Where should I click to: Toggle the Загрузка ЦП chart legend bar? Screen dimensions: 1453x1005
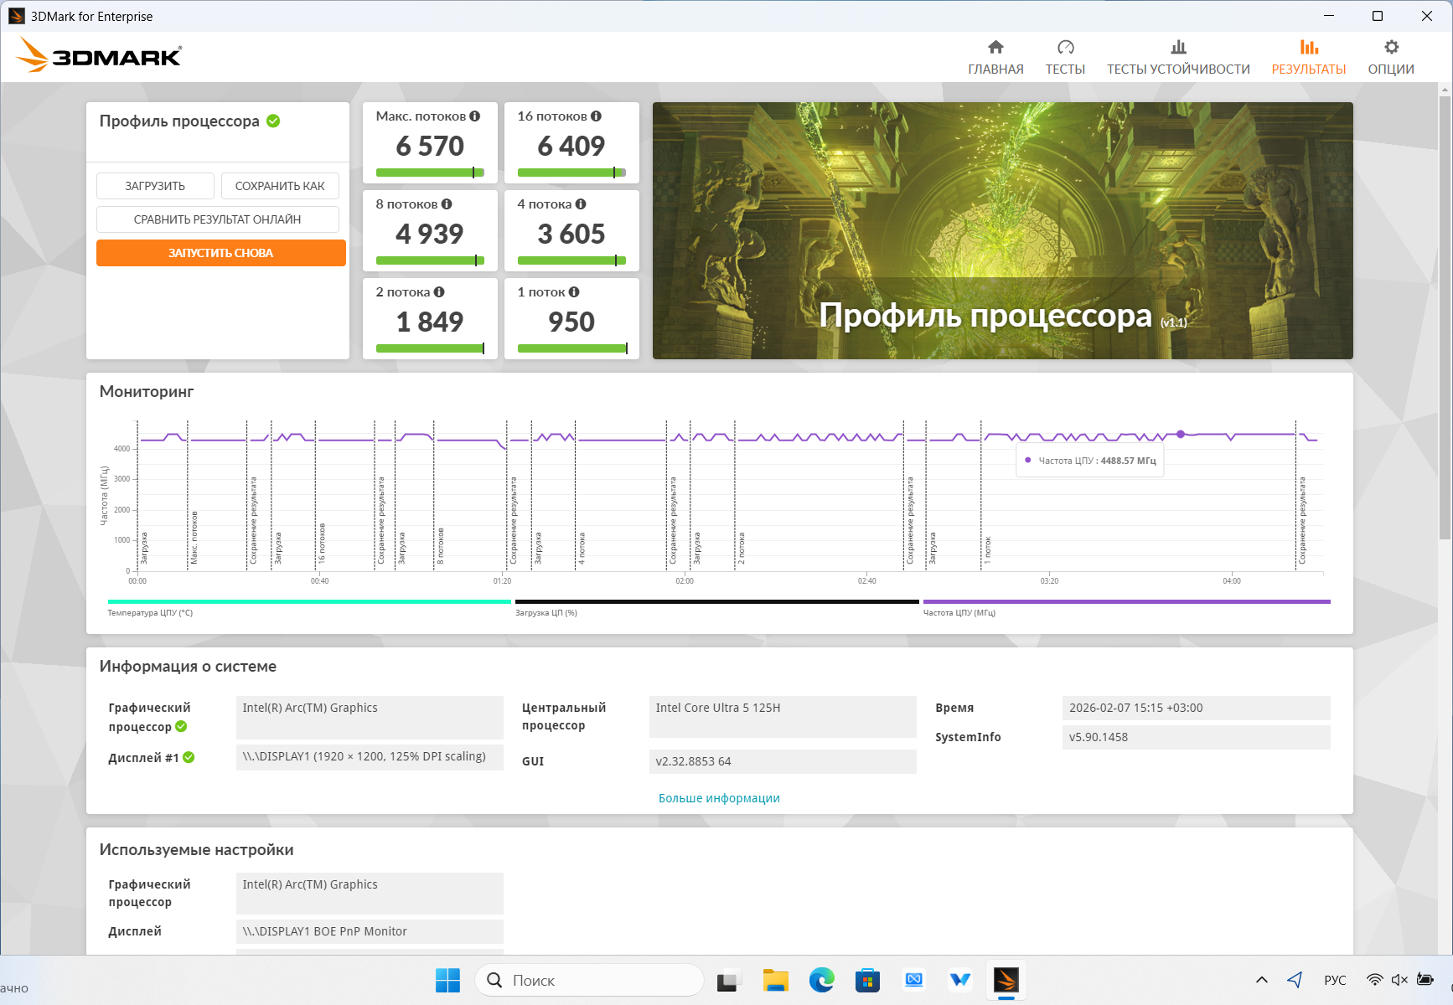pos(716,601)
